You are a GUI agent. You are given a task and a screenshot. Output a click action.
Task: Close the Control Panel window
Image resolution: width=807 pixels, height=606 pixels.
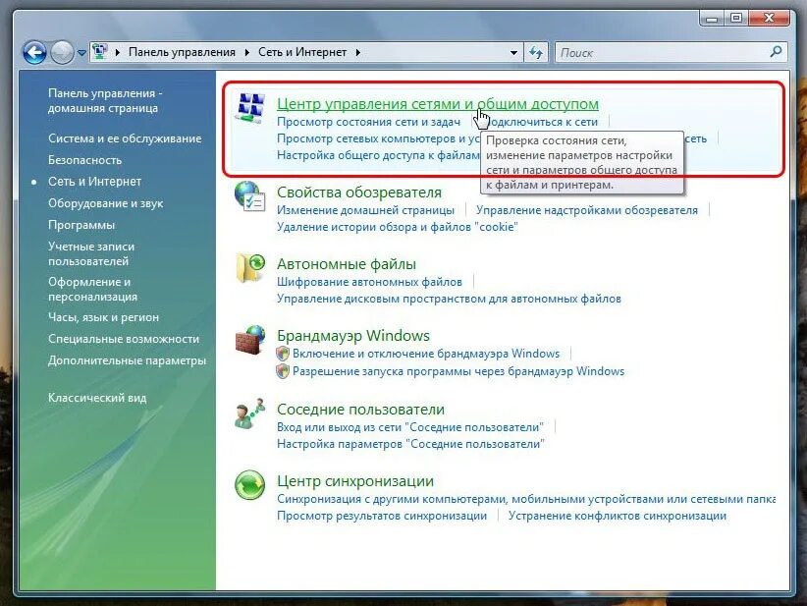click(769, 18)
